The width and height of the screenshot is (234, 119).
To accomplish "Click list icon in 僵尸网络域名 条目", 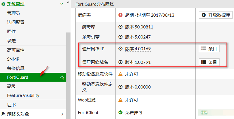I will coord(204,62).
